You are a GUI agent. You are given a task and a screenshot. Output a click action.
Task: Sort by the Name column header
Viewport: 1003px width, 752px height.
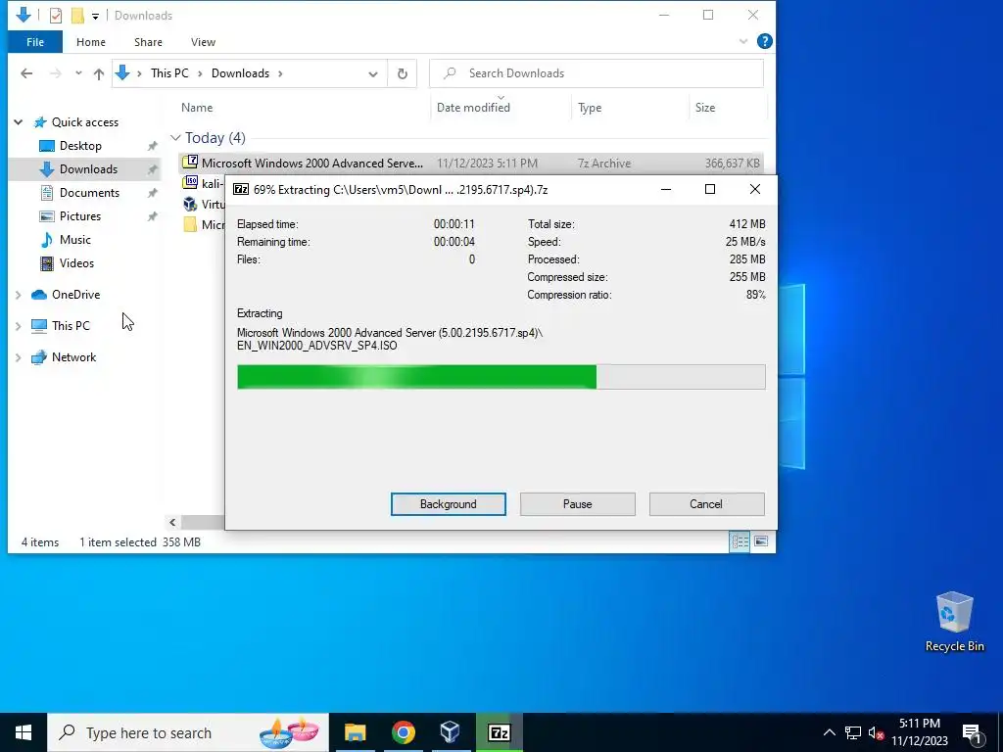click(196, 108)
